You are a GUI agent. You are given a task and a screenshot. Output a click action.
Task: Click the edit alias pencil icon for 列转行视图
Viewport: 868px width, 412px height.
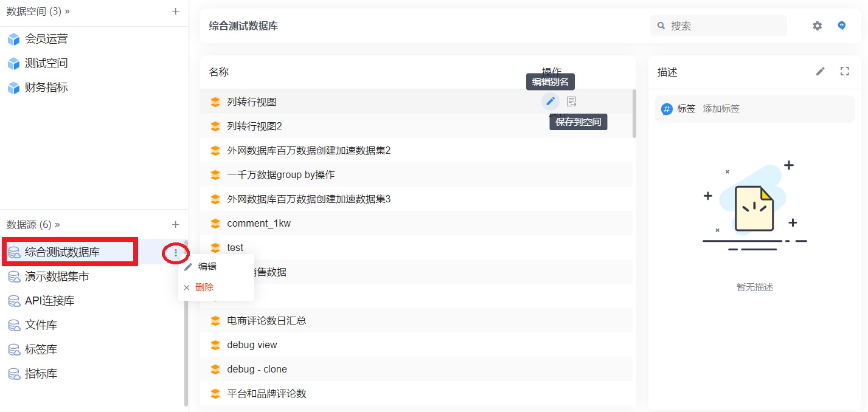pyautogui.click(x=550, y=101)
